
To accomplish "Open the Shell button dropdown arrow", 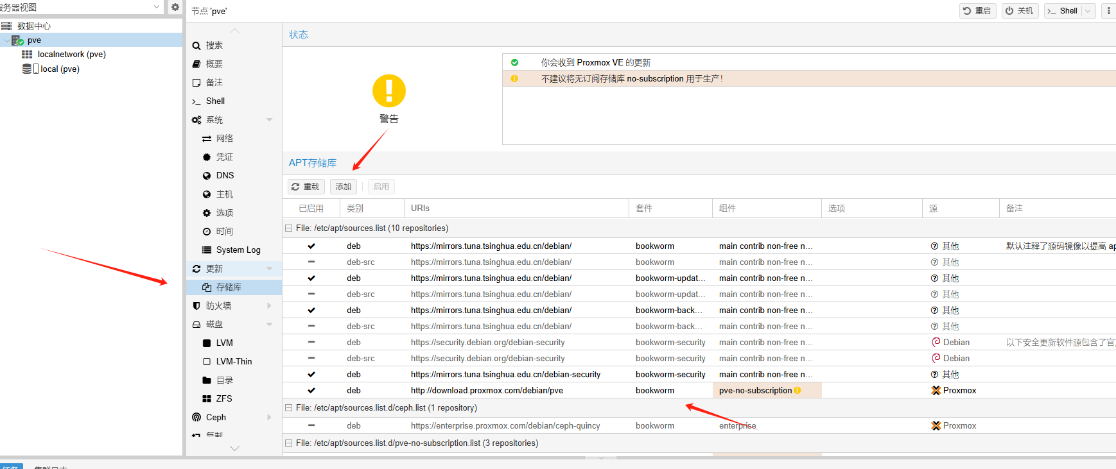I will tap(1088, 11).
